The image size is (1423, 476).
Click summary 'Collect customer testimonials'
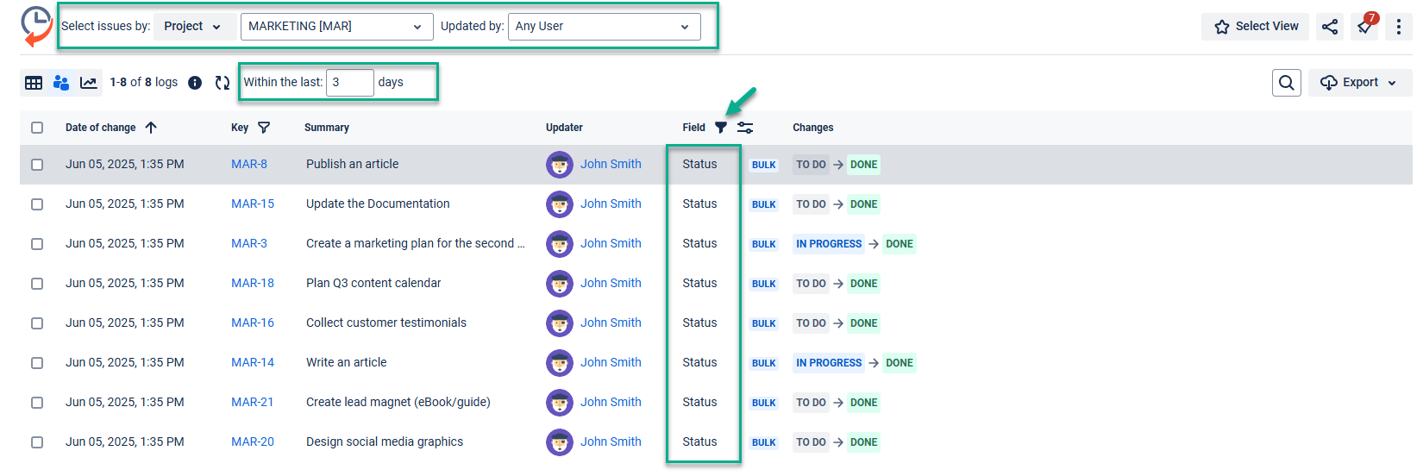coord(386,323)
